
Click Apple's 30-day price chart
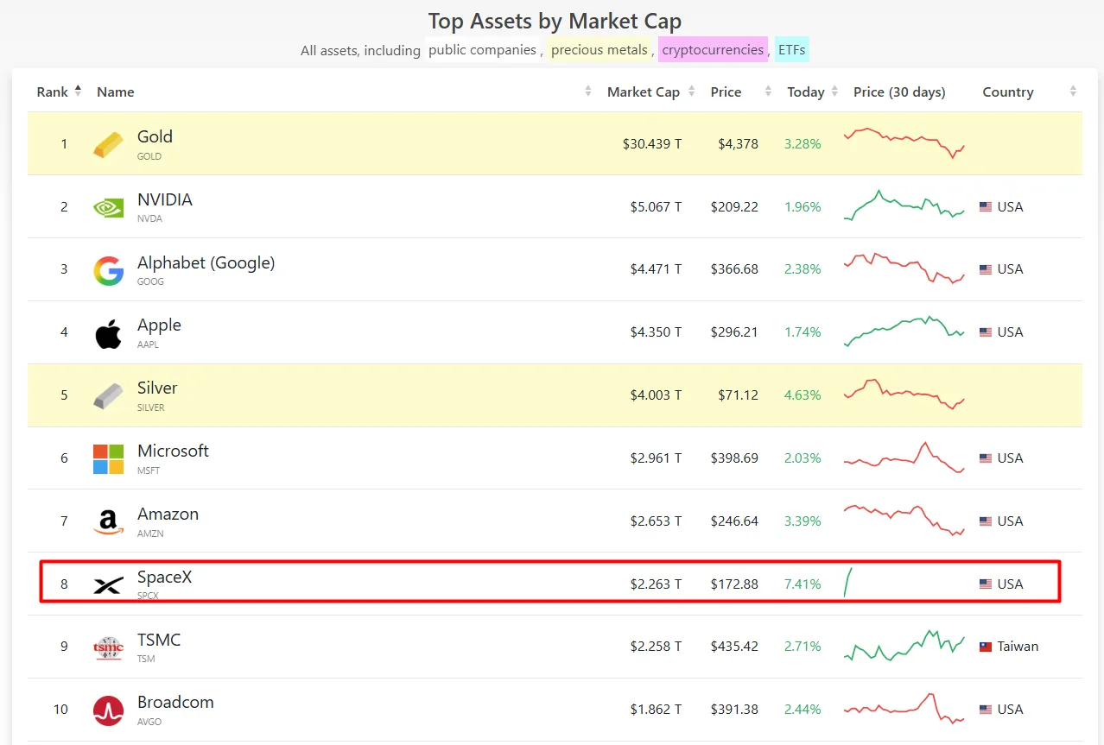(x=904, y=331)
